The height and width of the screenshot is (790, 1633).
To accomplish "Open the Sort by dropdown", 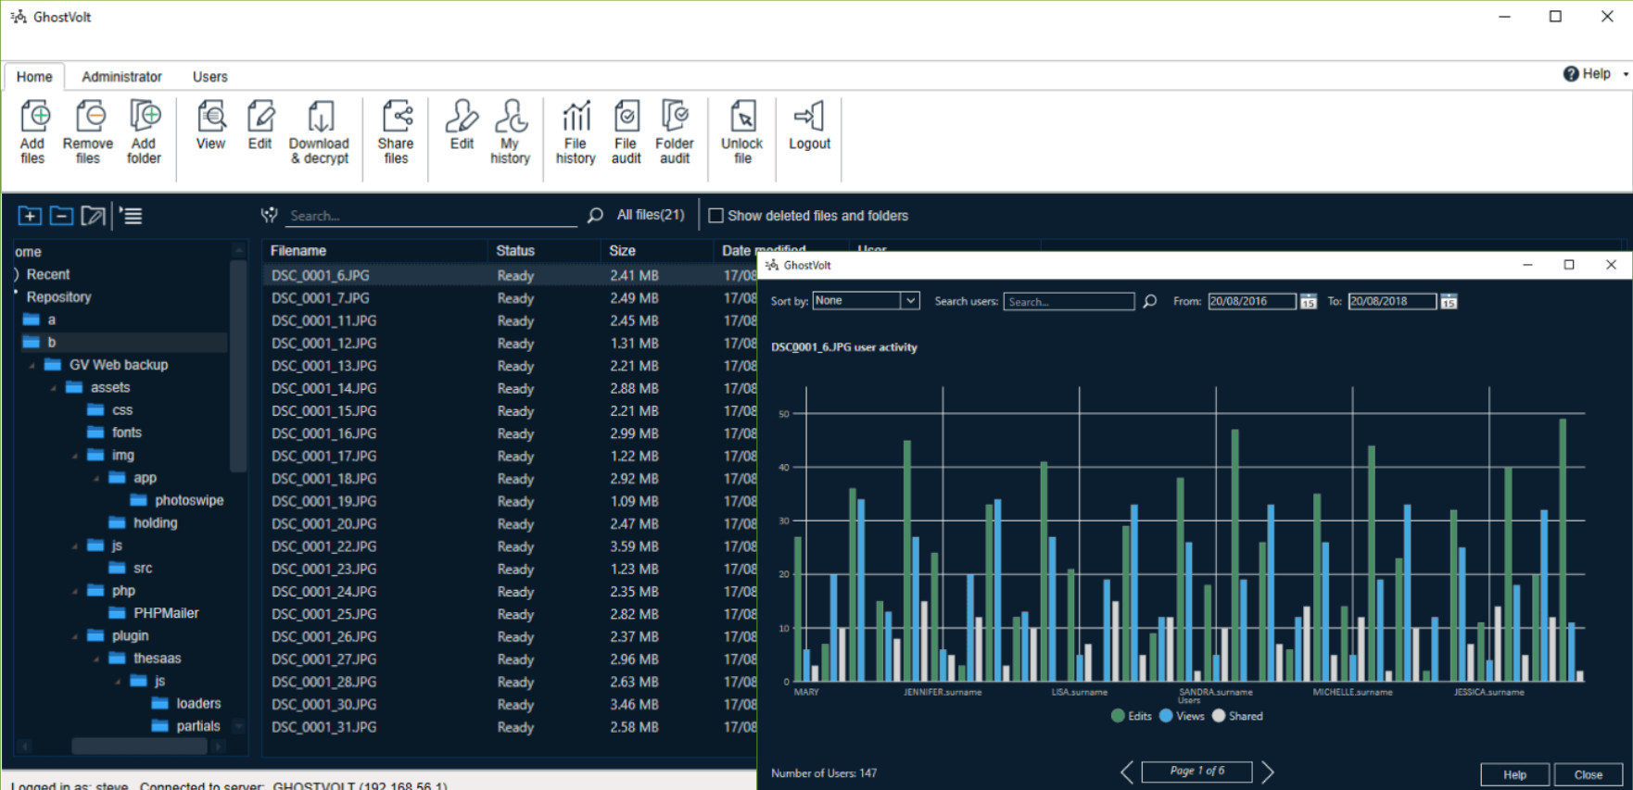I will pos(910,301).
